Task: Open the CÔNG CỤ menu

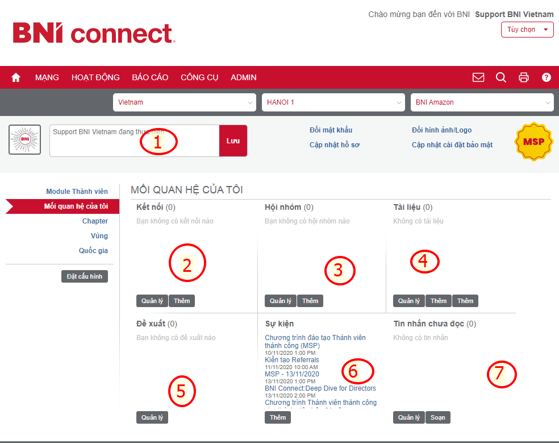Action: pos(199,77)
